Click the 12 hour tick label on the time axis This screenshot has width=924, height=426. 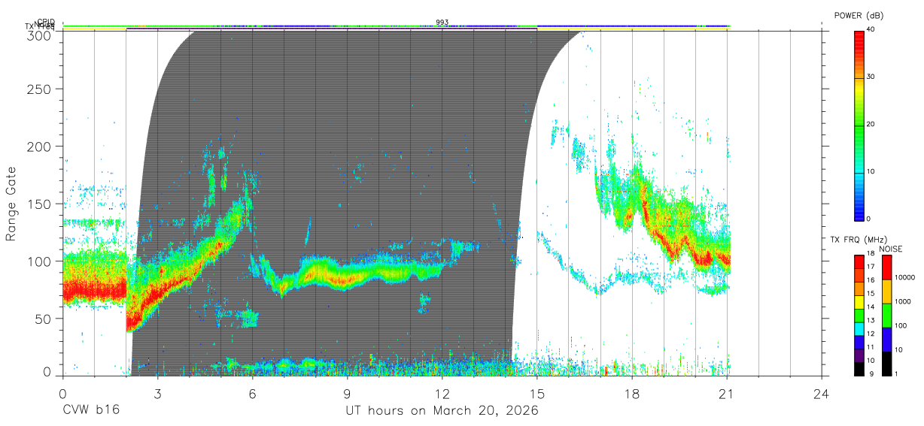click(x=442, y=393)
